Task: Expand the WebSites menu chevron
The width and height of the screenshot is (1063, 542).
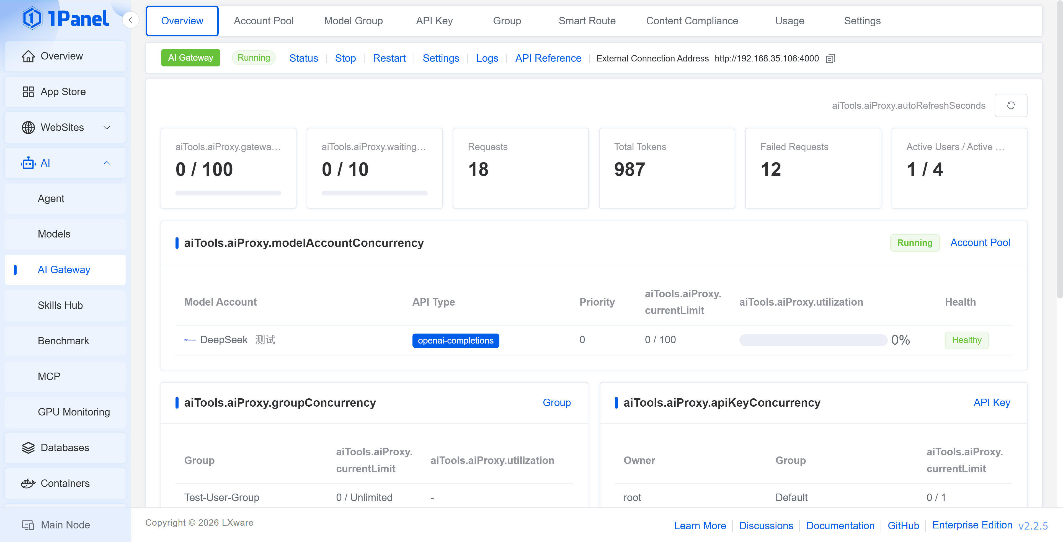Action: [107, 128]
